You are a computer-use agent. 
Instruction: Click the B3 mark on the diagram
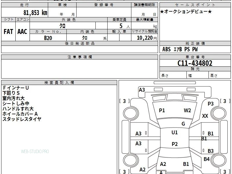coord(211,151)
